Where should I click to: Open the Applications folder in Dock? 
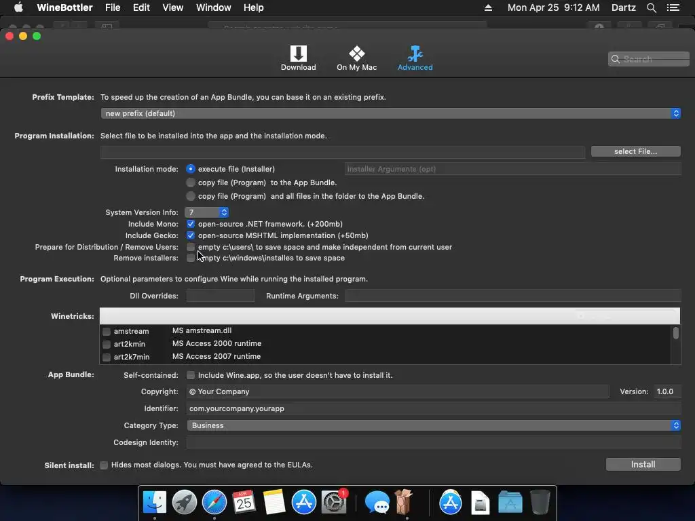click(510, 502)
